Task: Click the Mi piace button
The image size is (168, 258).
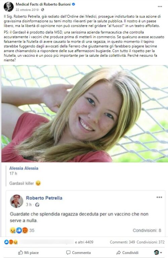Action: click(28, 253)
